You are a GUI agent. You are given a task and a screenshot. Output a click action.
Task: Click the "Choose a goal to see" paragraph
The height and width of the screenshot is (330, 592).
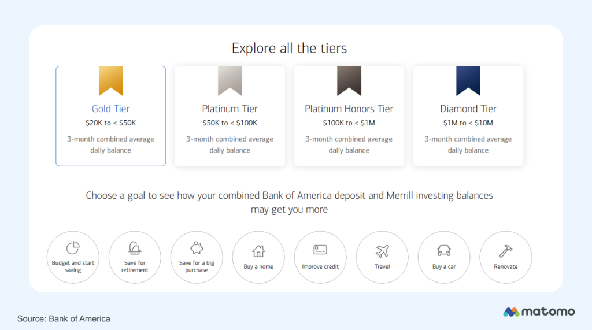289,202
